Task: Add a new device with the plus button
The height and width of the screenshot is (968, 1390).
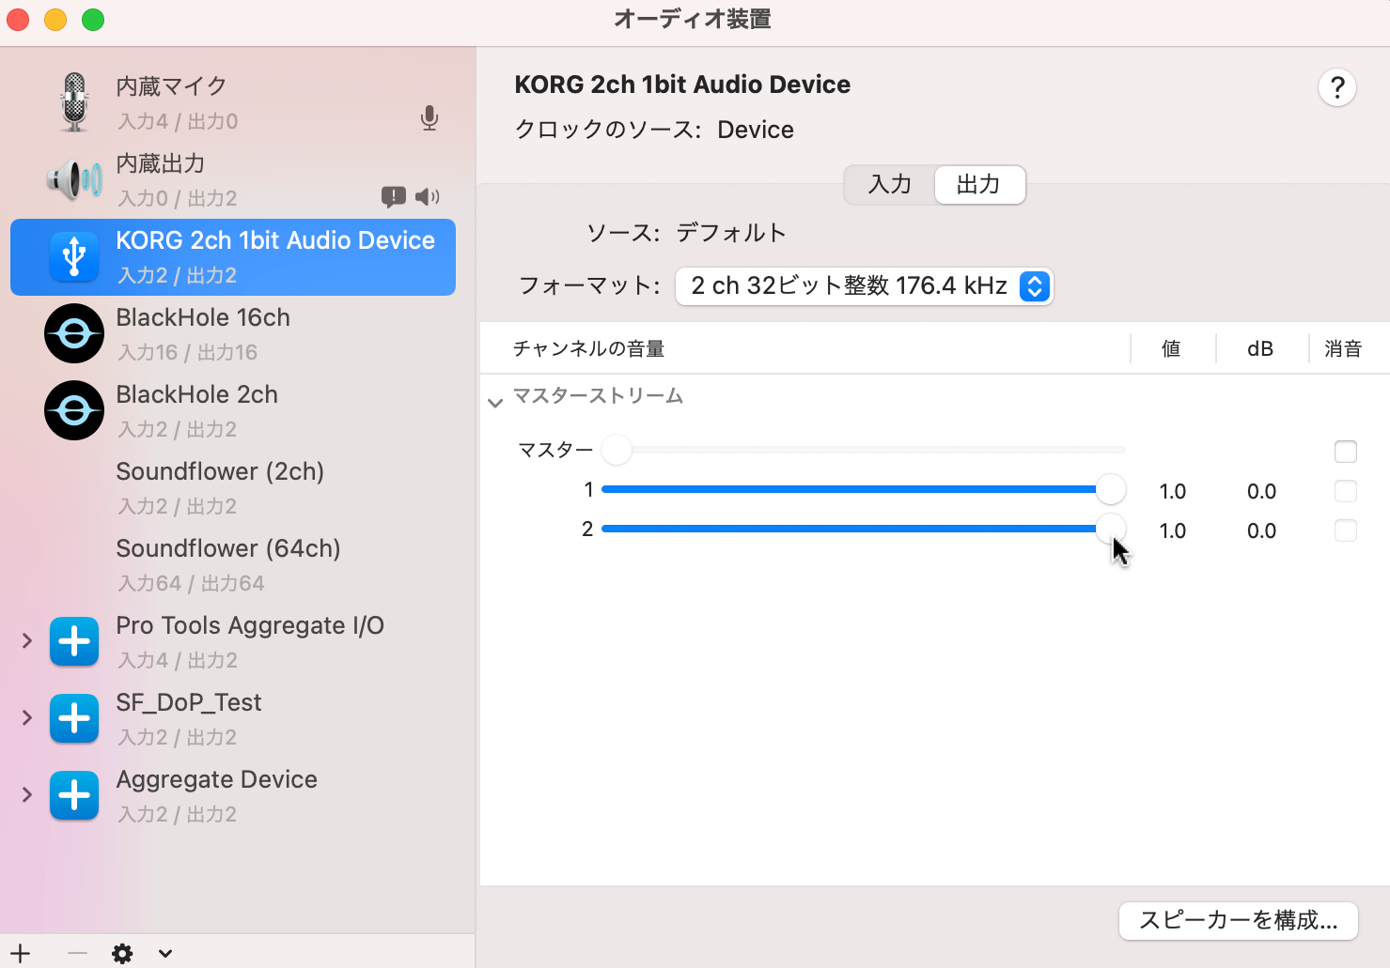Action: (21, 953)
